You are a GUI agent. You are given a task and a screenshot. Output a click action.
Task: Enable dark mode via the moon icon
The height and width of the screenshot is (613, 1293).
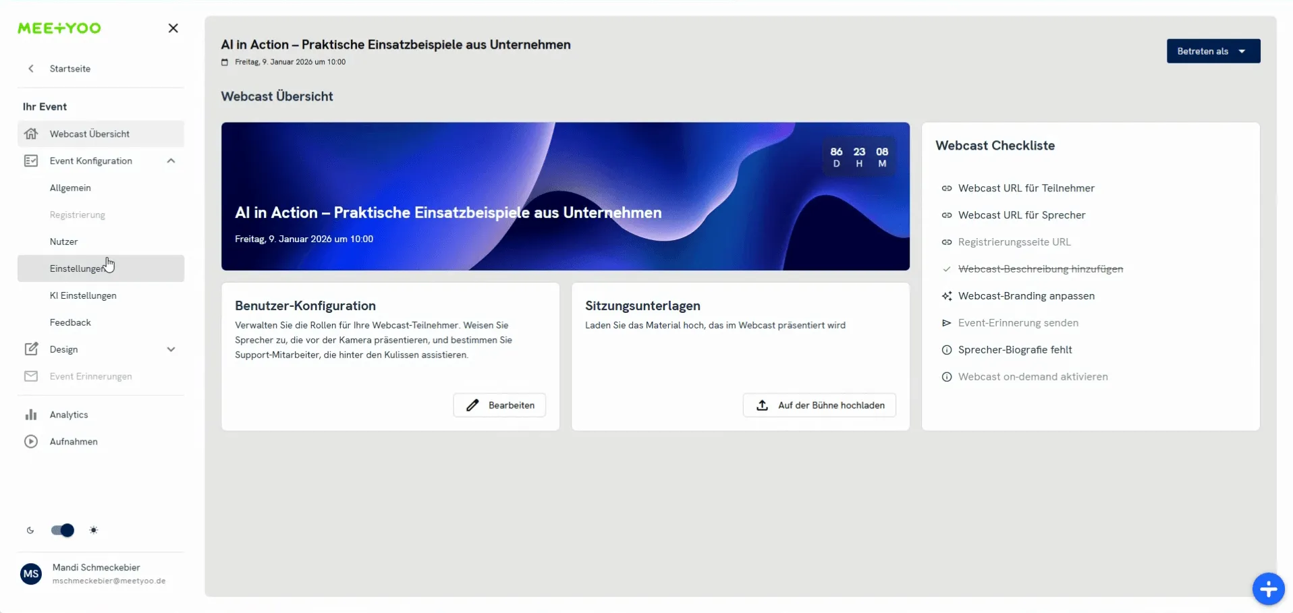click(x=30, y=530)
